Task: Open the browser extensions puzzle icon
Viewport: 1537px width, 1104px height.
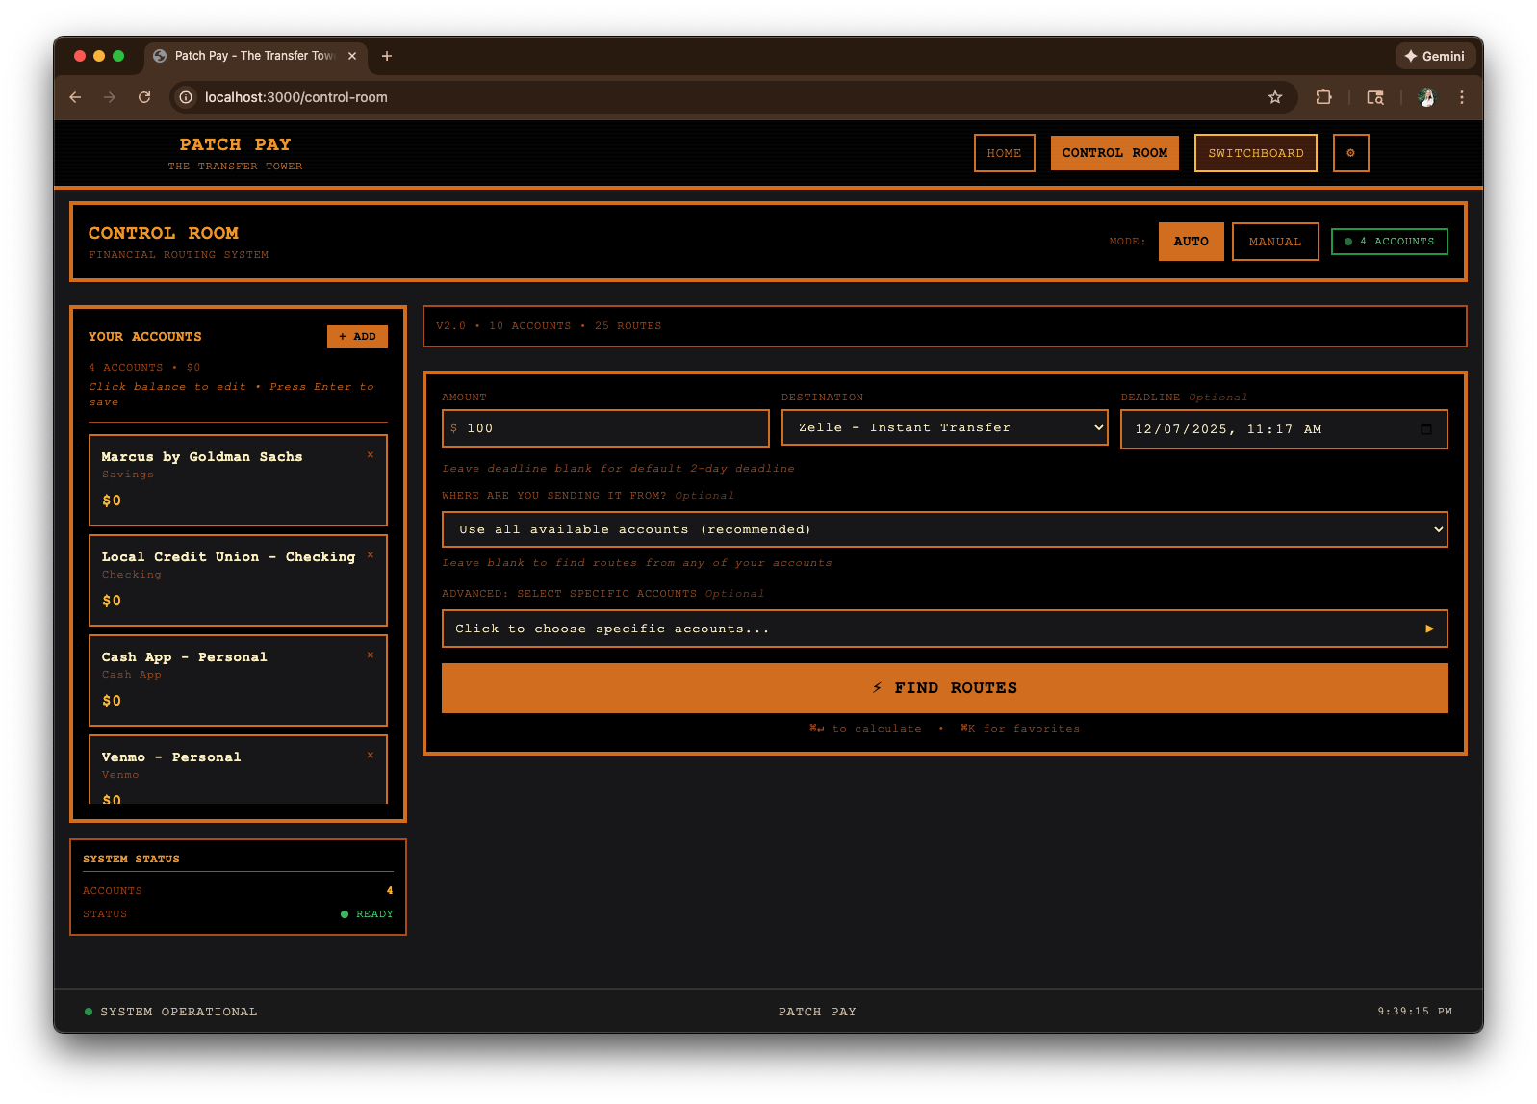Action: [x=1324, y=97]
